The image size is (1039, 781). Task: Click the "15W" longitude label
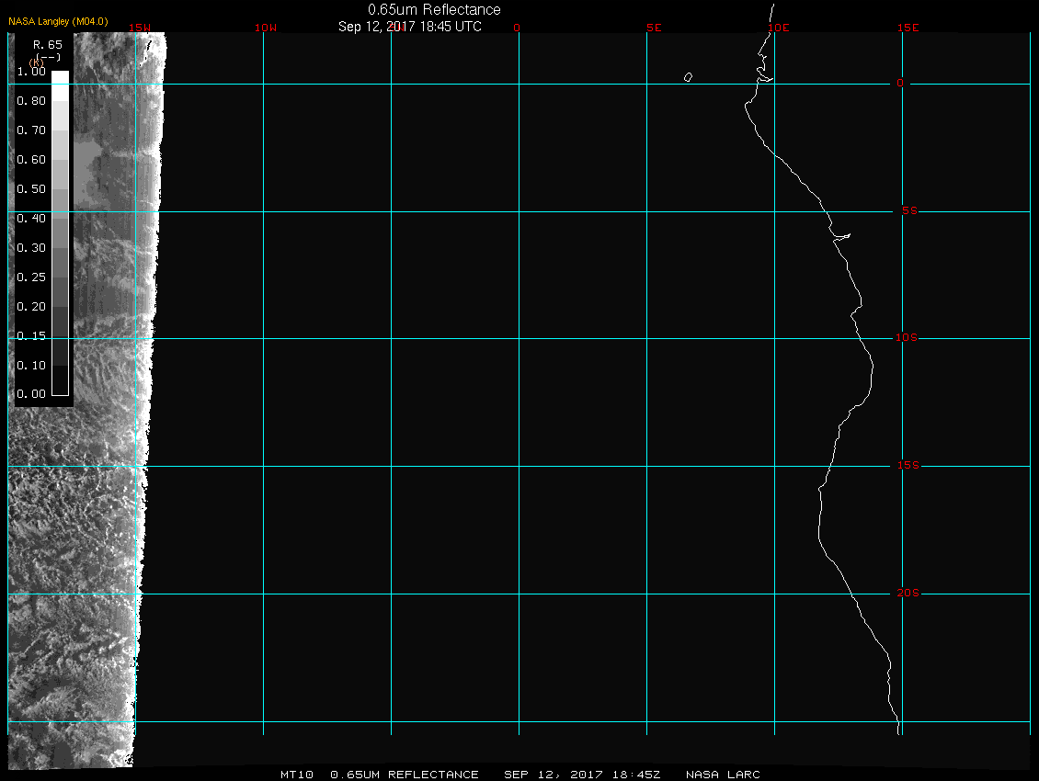139,28
